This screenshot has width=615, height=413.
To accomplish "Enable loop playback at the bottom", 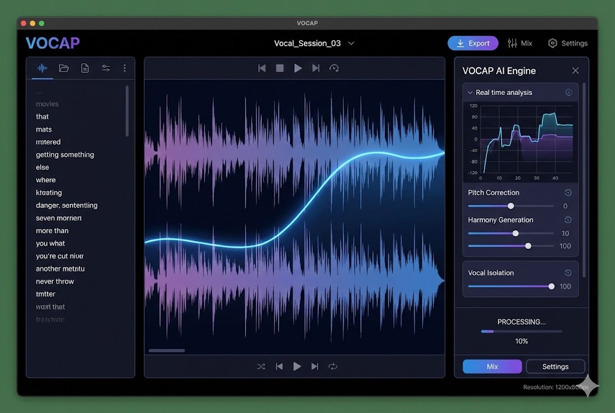I will coord(333,366).
